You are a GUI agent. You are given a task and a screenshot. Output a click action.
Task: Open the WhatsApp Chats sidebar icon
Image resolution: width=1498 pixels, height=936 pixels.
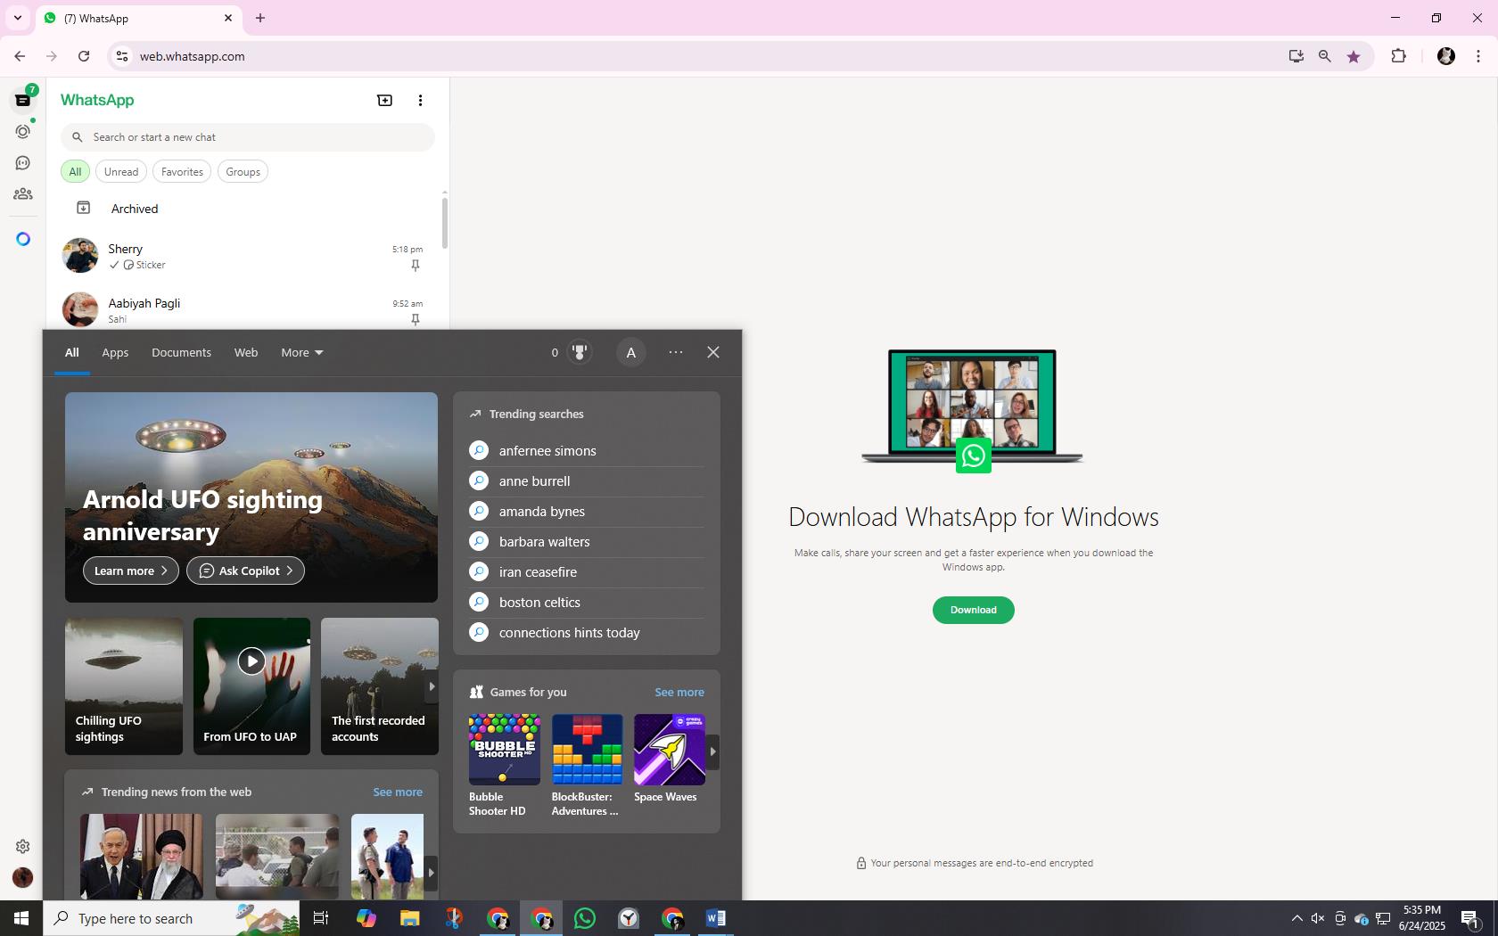(x=23, y=100)
